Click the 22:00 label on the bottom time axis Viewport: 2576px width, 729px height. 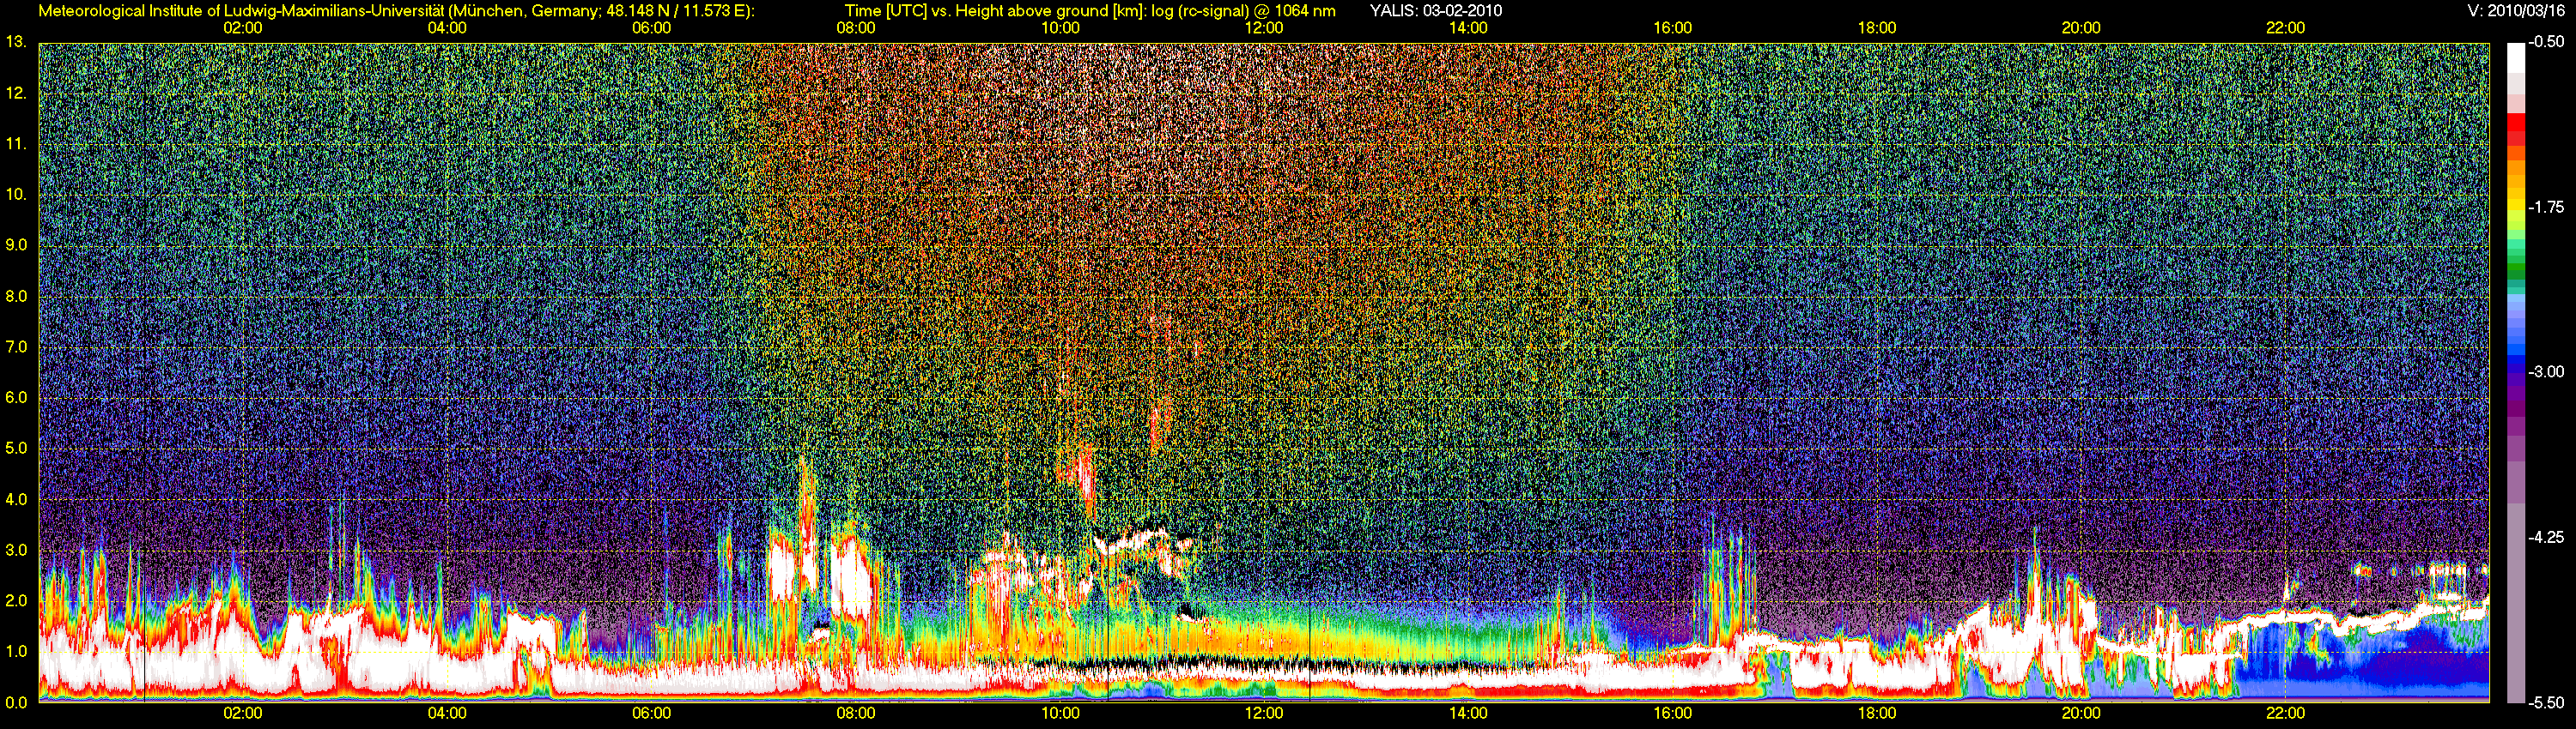[2285, 713]
